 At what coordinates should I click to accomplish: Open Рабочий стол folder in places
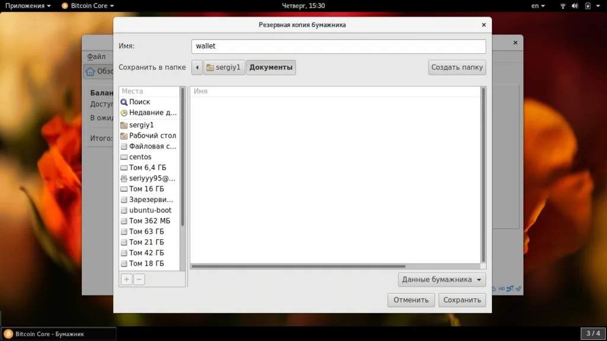point(149,136)
